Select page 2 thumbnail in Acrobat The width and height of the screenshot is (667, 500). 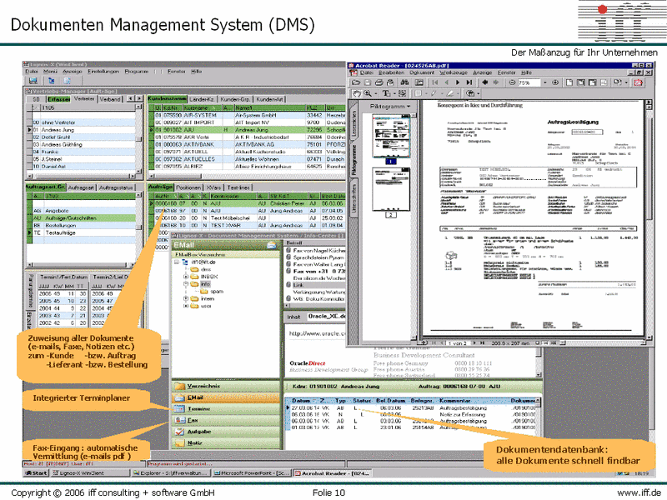point(390,189)
